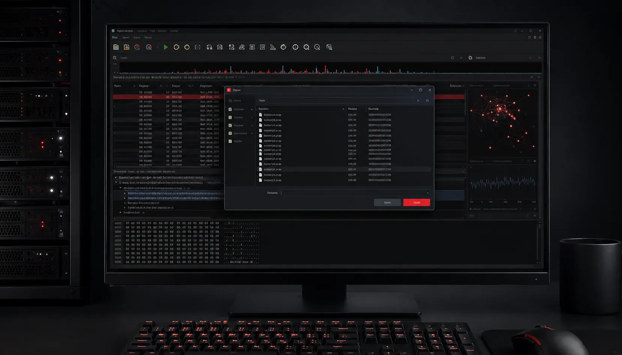The width and height of the screenshot is (622, 355).
Task: Click the page icon right of headphones
Action: coord(220,47)
